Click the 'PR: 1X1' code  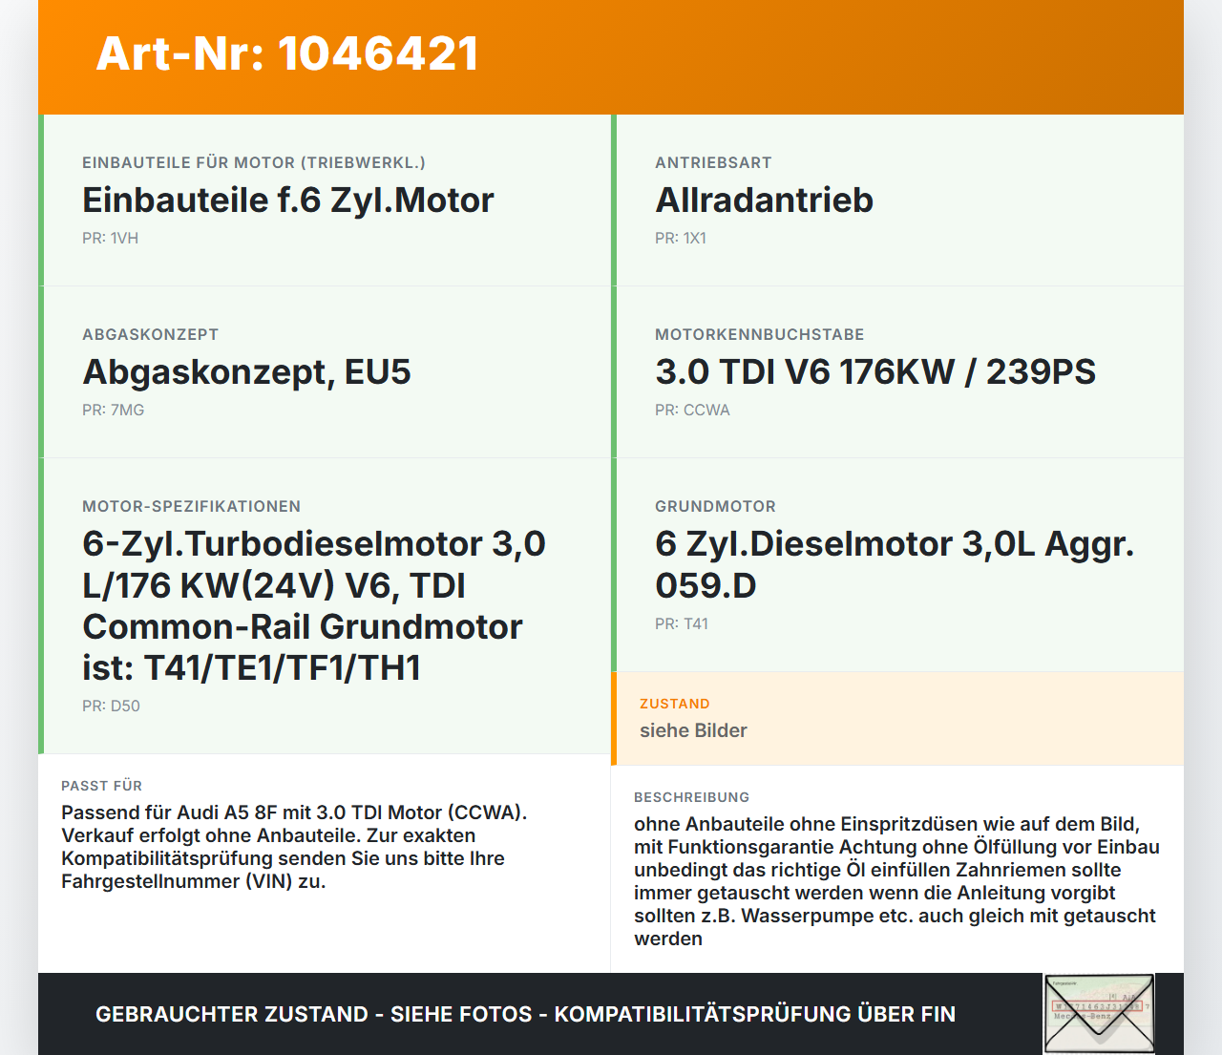pos(681,238)
